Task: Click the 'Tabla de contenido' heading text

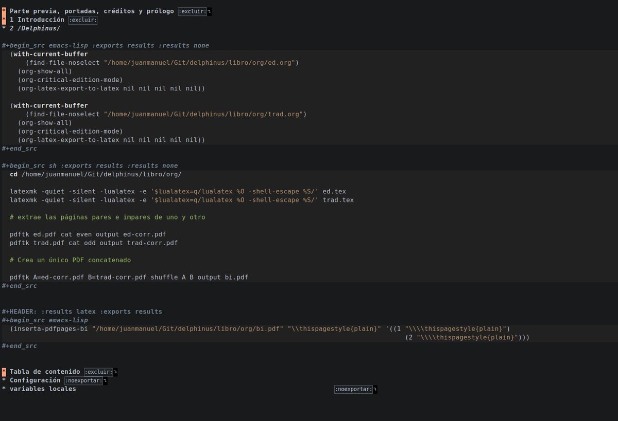Action: coord(45,372)
